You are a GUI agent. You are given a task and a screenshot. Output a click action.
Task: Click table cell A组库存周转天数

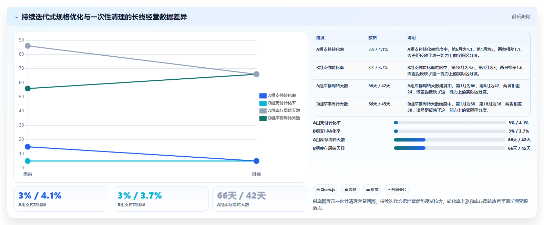click(332, 86)
